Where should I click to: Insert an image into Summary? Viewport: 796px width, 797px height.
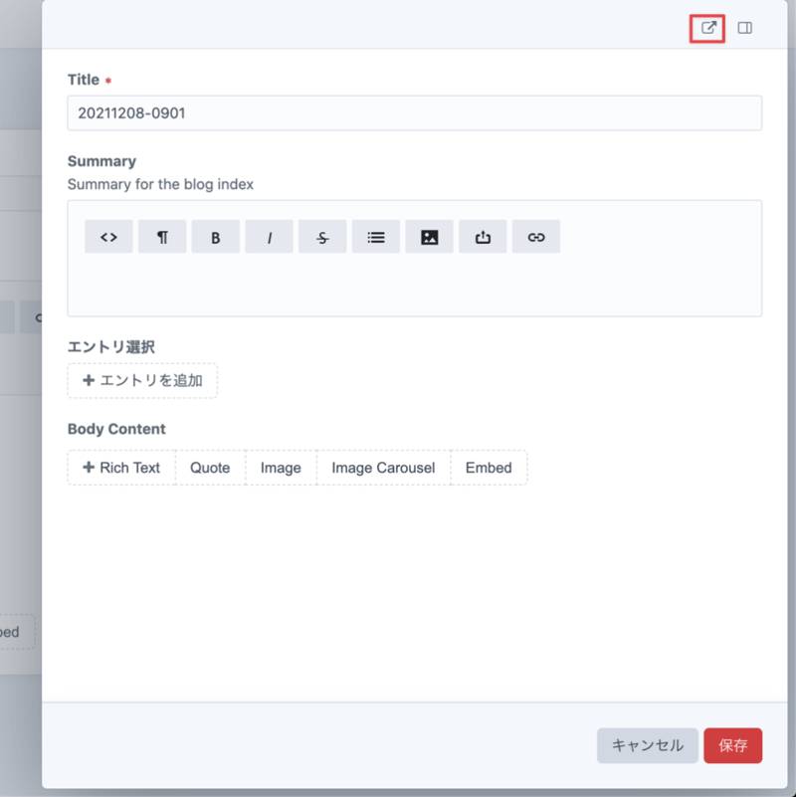[x=430, y=237]
